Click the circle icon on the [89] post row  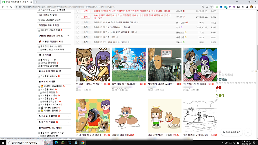78,37
